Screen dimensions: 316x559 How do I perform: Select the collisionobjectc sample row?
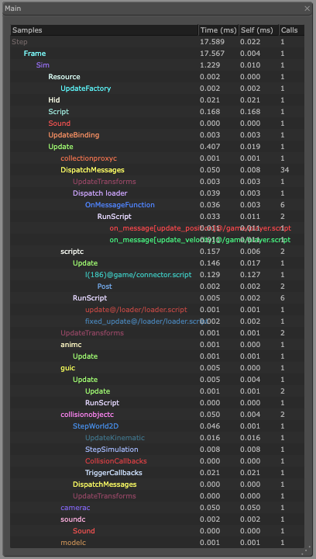[x=157, y=415]
